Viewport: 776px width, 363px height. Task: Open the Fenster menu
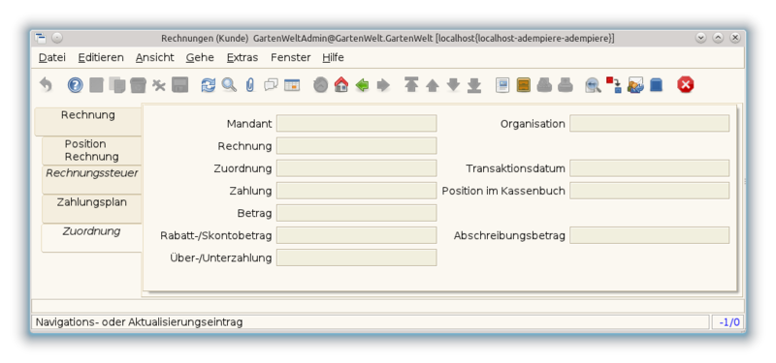pyautogui.click(x=290, y=57)
